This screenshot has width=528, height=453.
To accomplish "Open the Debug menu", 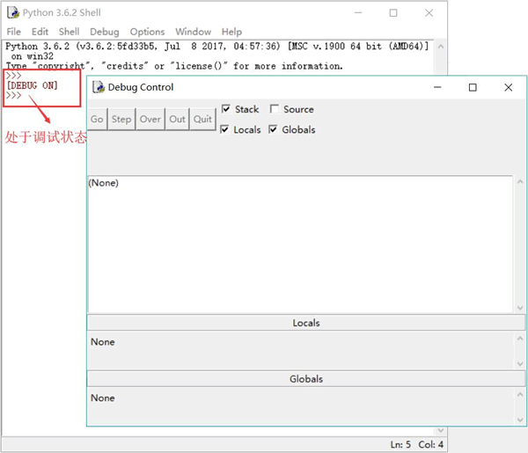I will point(104,32).
